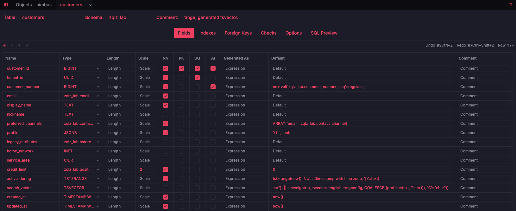516x211 pixels.
Task: Open JSONB type dropdown for profile
Action: pyautogui.click(x=82, y=133)
